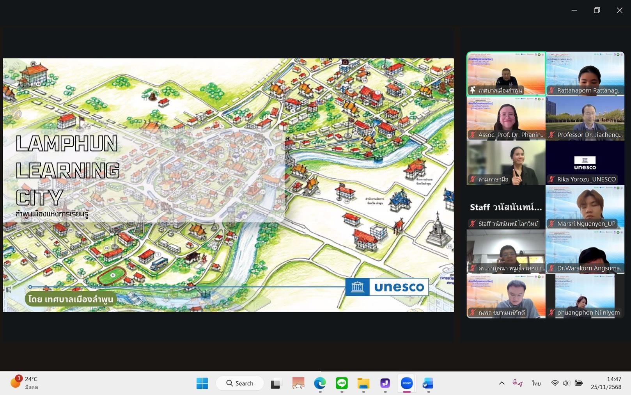631x395 pixels.
Task: Expand the hidden system tray icons chevron
Action: tap(502, 383)
